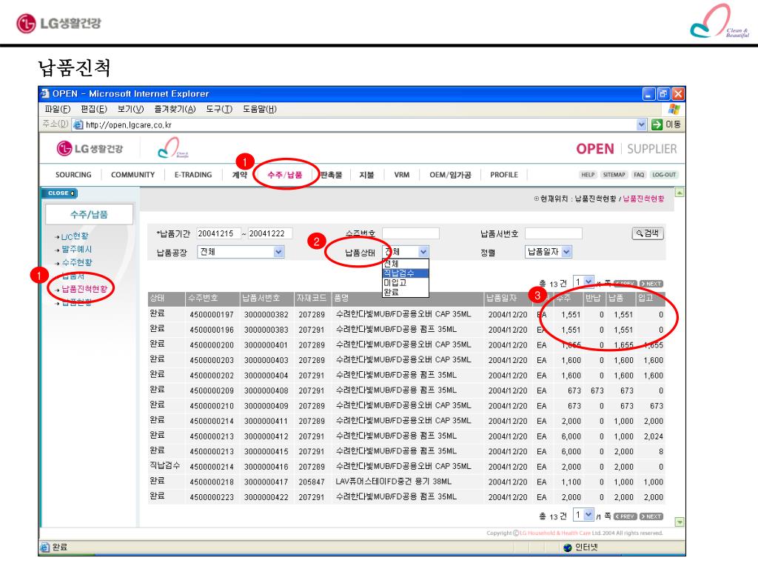Viewport: 758px width, 569px height.
Task: Click the FAQ icon button
Action: click(639, 175)
